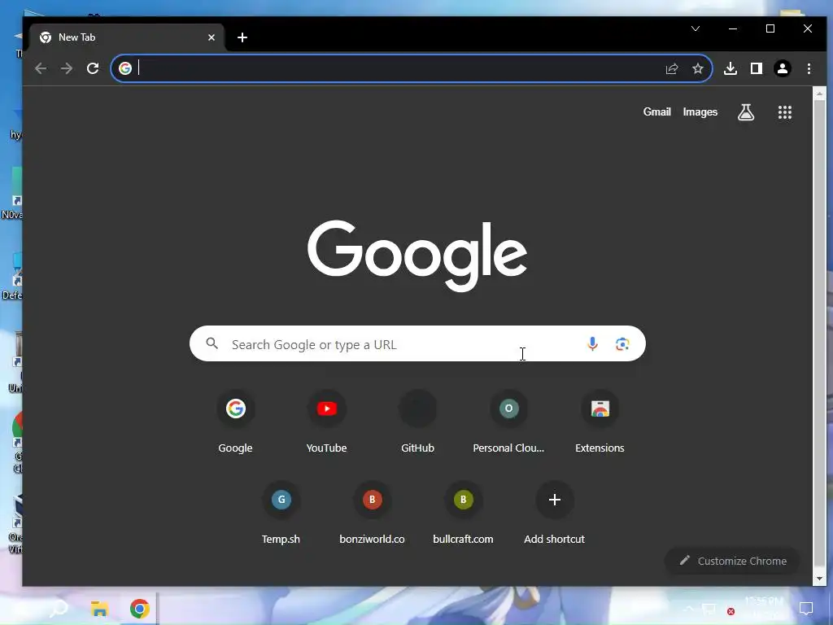
Task: Select the New Tab tab
Action: [x=127, y=37]
